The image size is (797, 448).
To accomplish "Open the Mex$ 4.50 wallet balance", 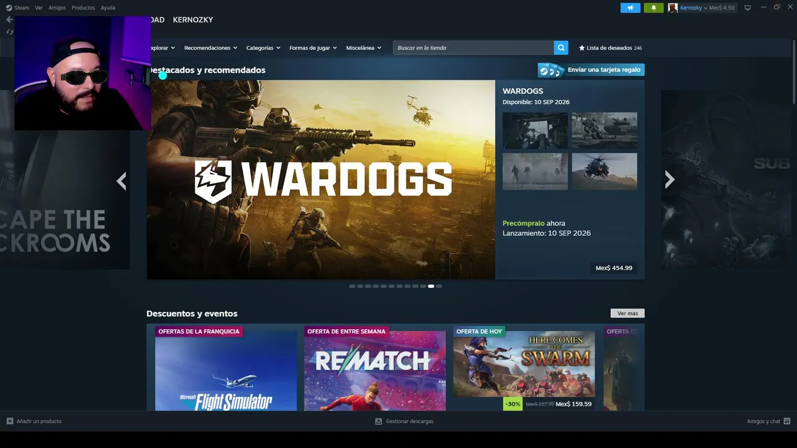I will click(x=722, y=7).
